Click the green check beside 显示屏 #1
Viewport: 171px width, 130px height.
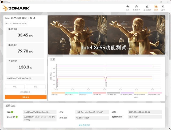tap(17, 117)
